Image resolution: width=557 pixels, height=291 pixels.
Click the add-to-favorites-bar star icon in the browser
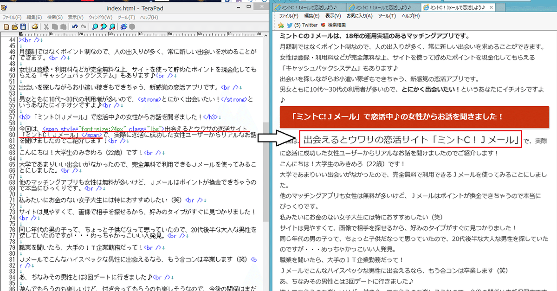coord(280,25)
